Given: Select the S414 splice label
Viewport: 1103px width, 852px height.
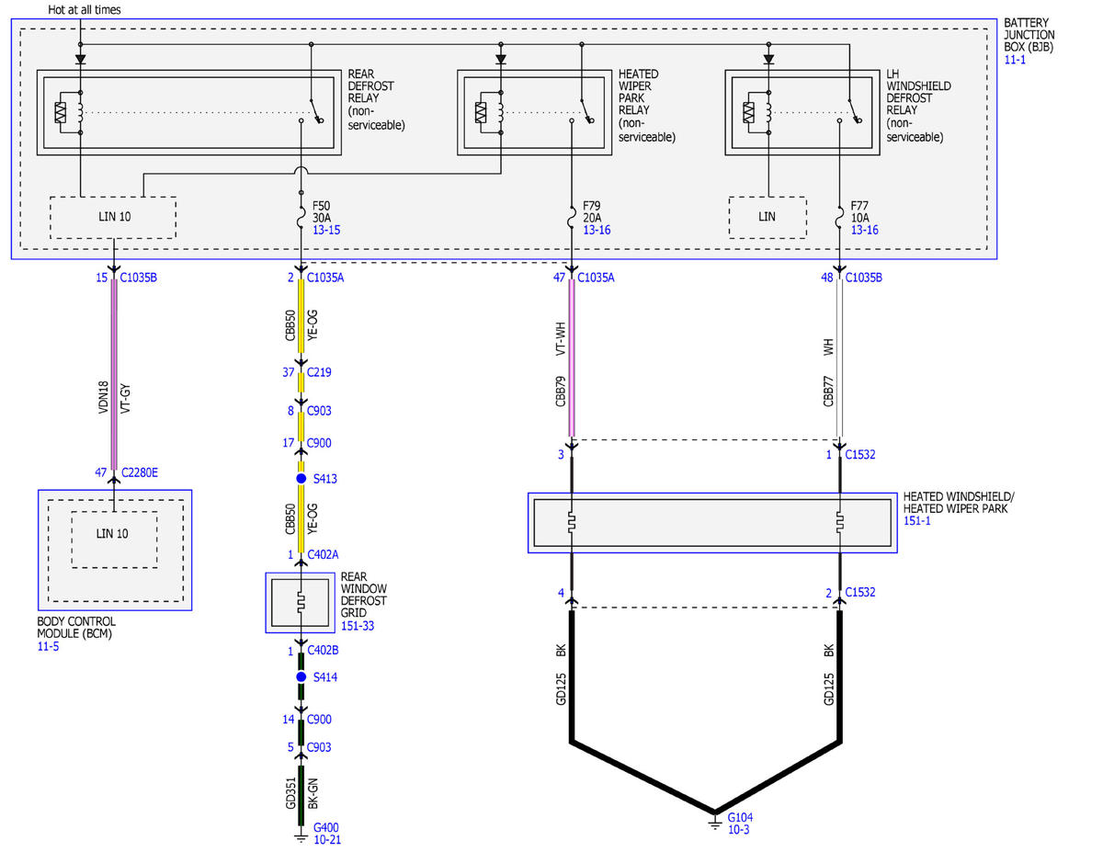Looking at the screenshot, I should point(325,677).
